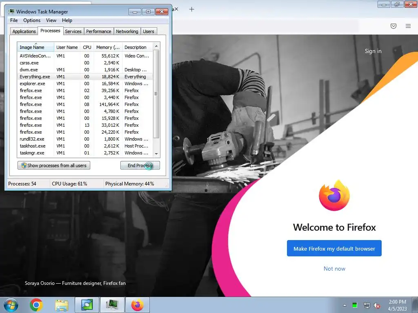Click Show processes from all users
The image size is (418, 313).
(54, 165)
